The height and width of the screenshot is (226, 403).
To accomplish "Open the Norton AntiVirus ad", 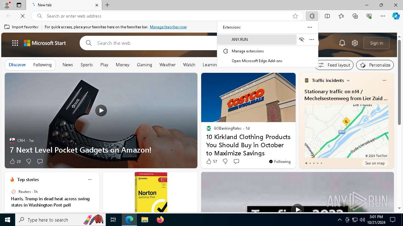I will tap(150, 192).
